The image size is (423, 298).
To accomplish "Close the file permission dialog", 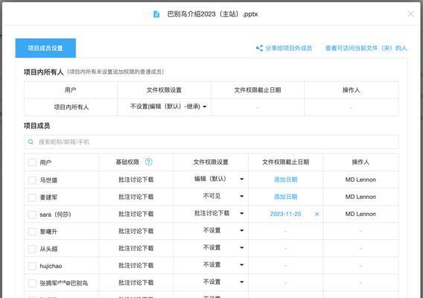I will 410,13.
